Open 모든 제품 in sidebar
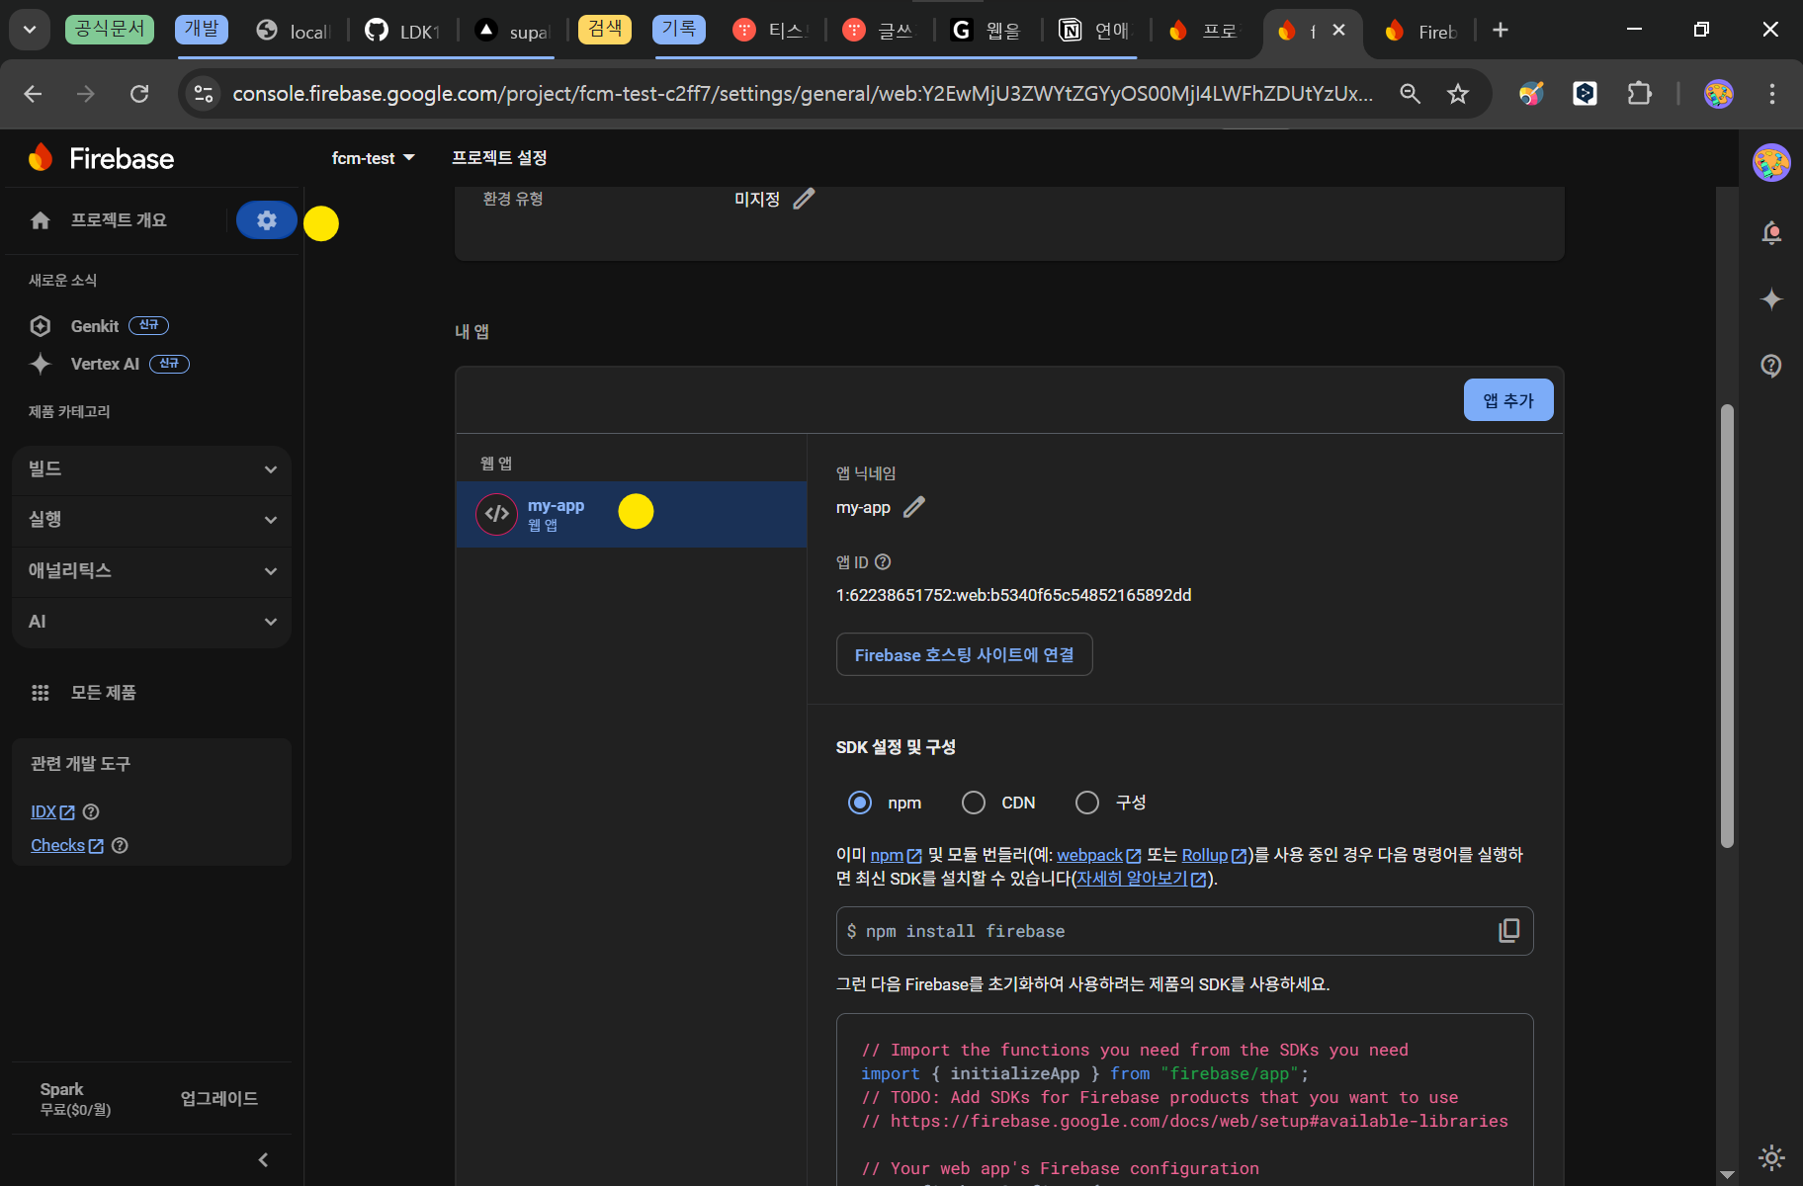This screenshot has width=1803, height=1186. coord(103,693)
